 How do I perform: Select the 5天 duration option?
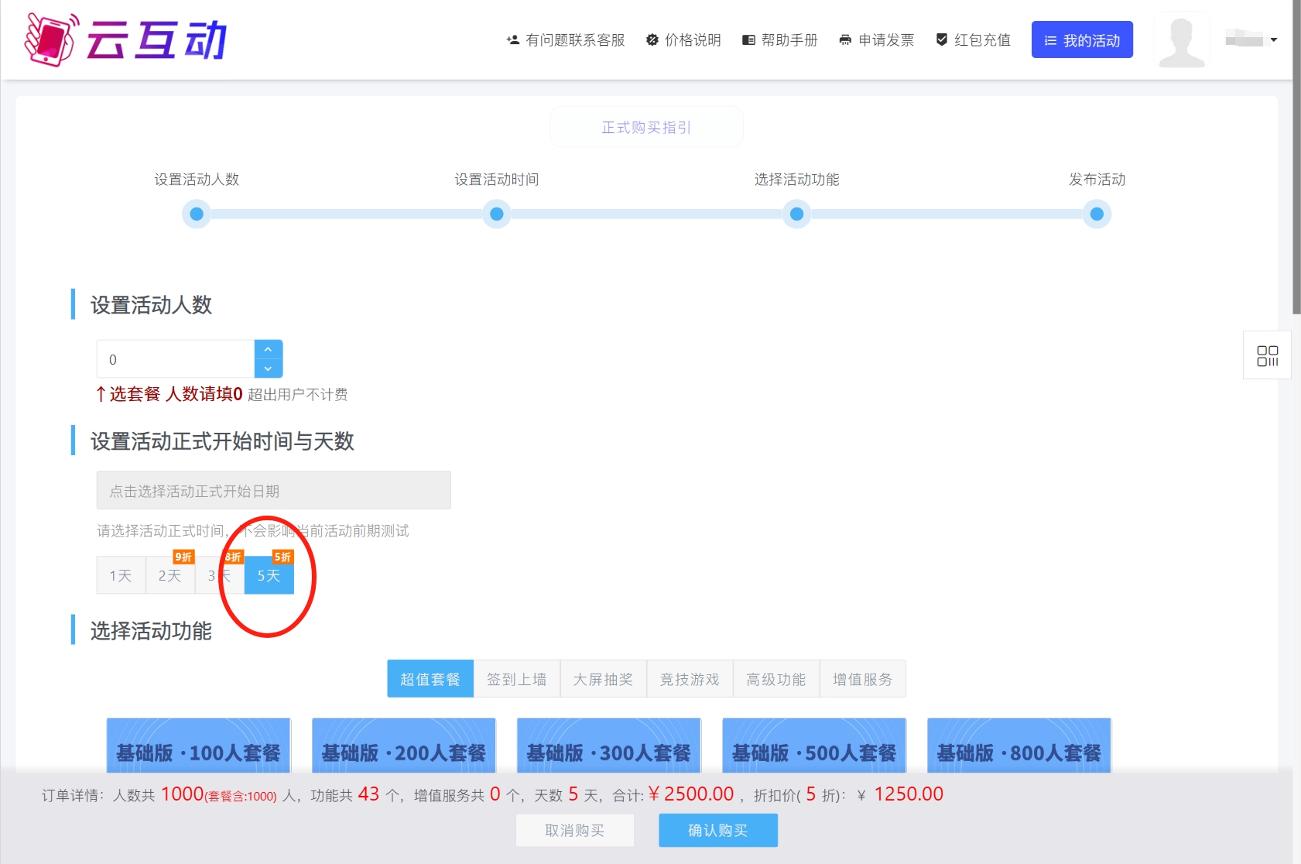269,575
